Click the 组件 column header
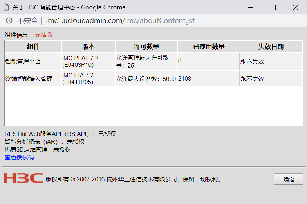Screen dimensions: 307x204 click(x=33, y=47)
